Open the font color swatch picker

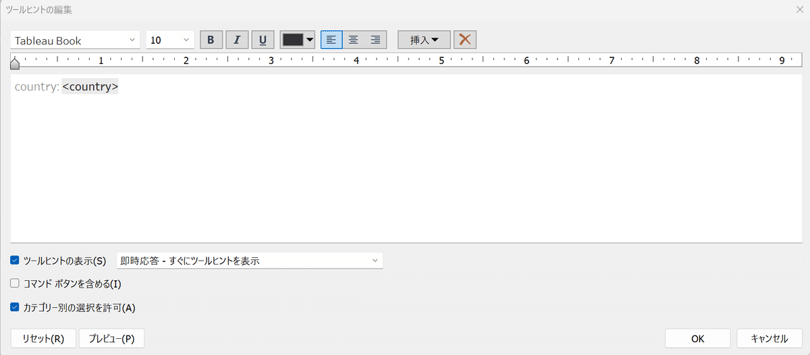[x=298, y=40]
